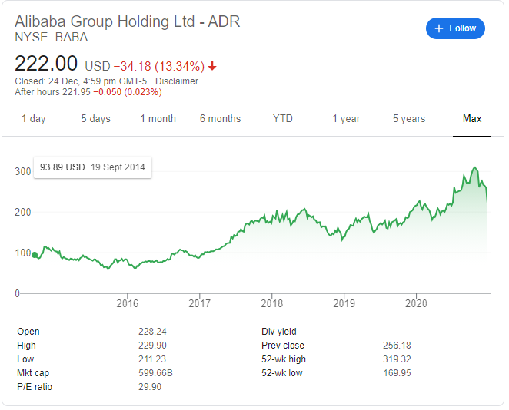
Task: Click the P/E ratio label
Action: tap(35, 387)
